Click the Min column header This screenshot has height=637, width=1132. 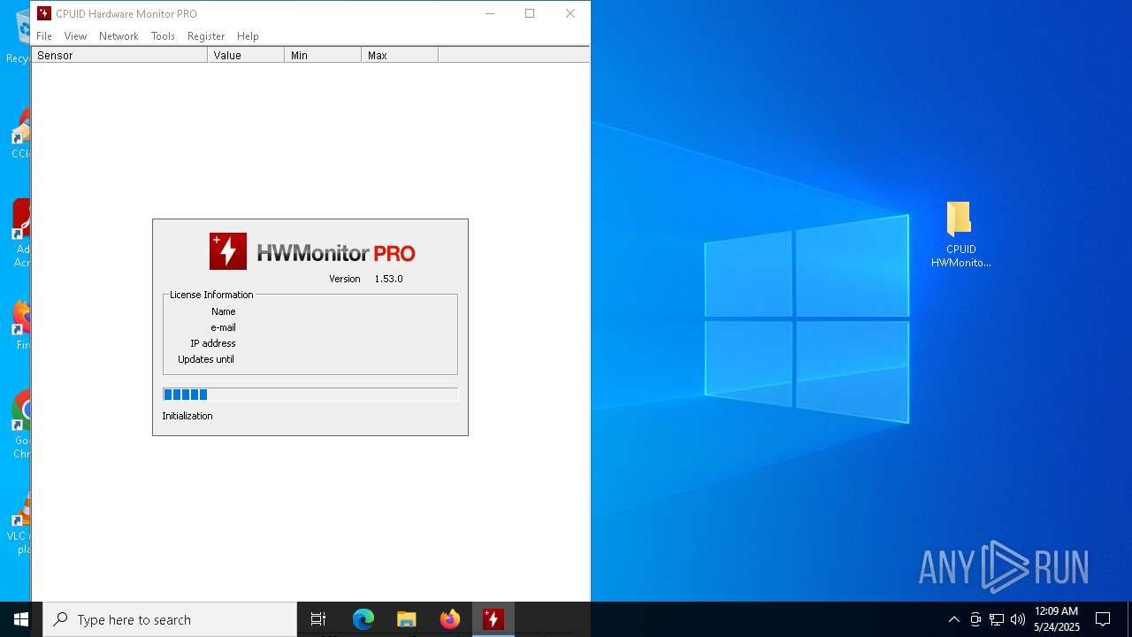(323, 55)
